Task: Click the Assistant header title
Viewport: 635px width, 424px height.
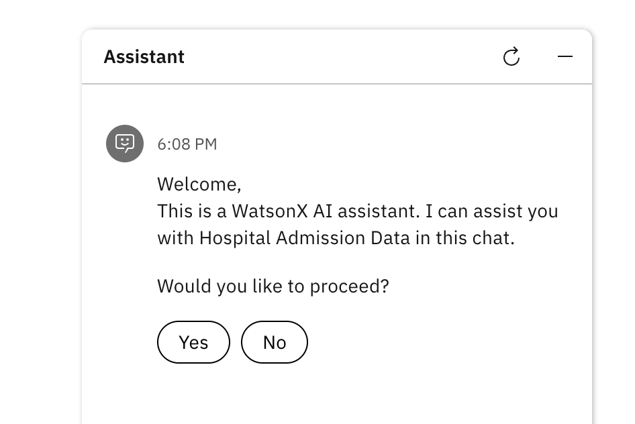Action: [144, 56]
